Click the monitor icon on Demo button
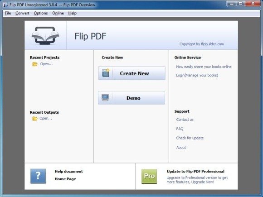This screenshot has width=263, height=197. click(105, 98)
